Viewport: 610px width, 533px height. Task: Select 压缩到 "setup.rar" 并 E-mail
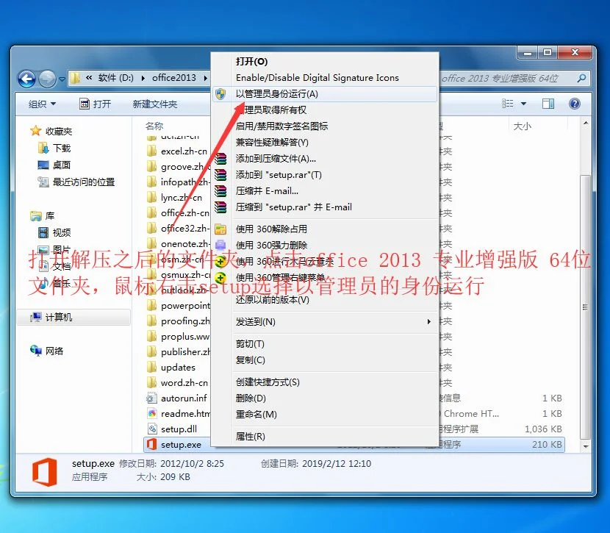(x=325, y=207)
